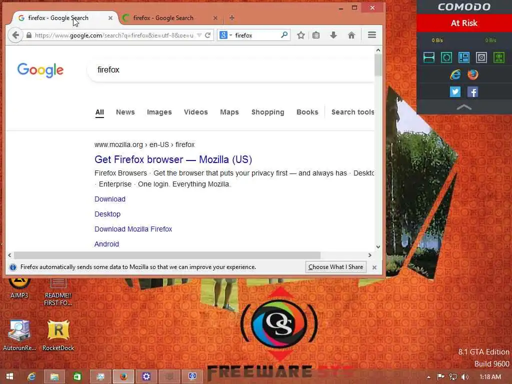Select Videos results tab
Viewport: 512px width, 384px height.
pos(196,112)
